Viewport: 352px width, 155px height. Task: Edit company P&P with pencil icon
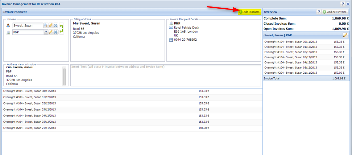point(51,32)
